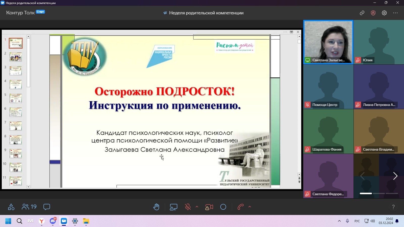The image size is (404, 227).
Task: Open the chat panel
Action: 47,207
